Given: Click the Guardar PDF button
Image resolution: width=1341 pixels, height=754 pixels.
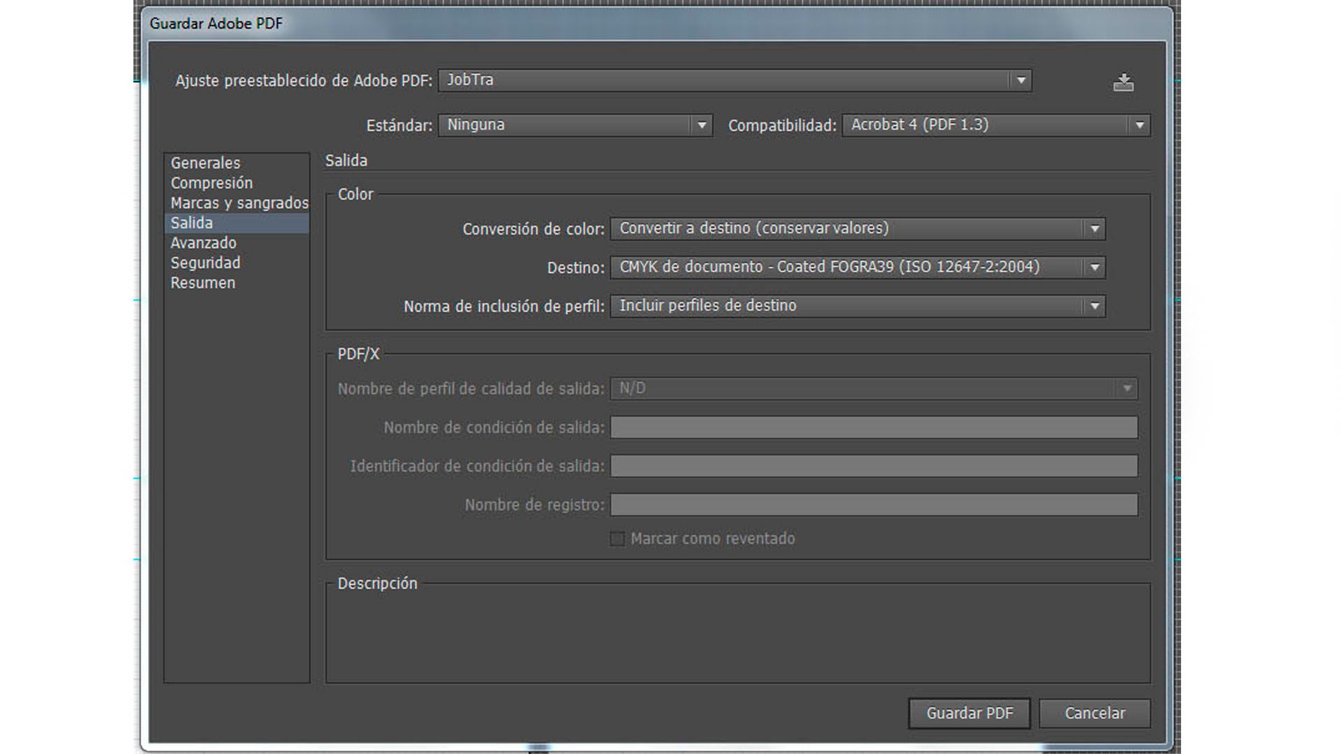Looking at the screenshot, I should [x=969, y=714].
